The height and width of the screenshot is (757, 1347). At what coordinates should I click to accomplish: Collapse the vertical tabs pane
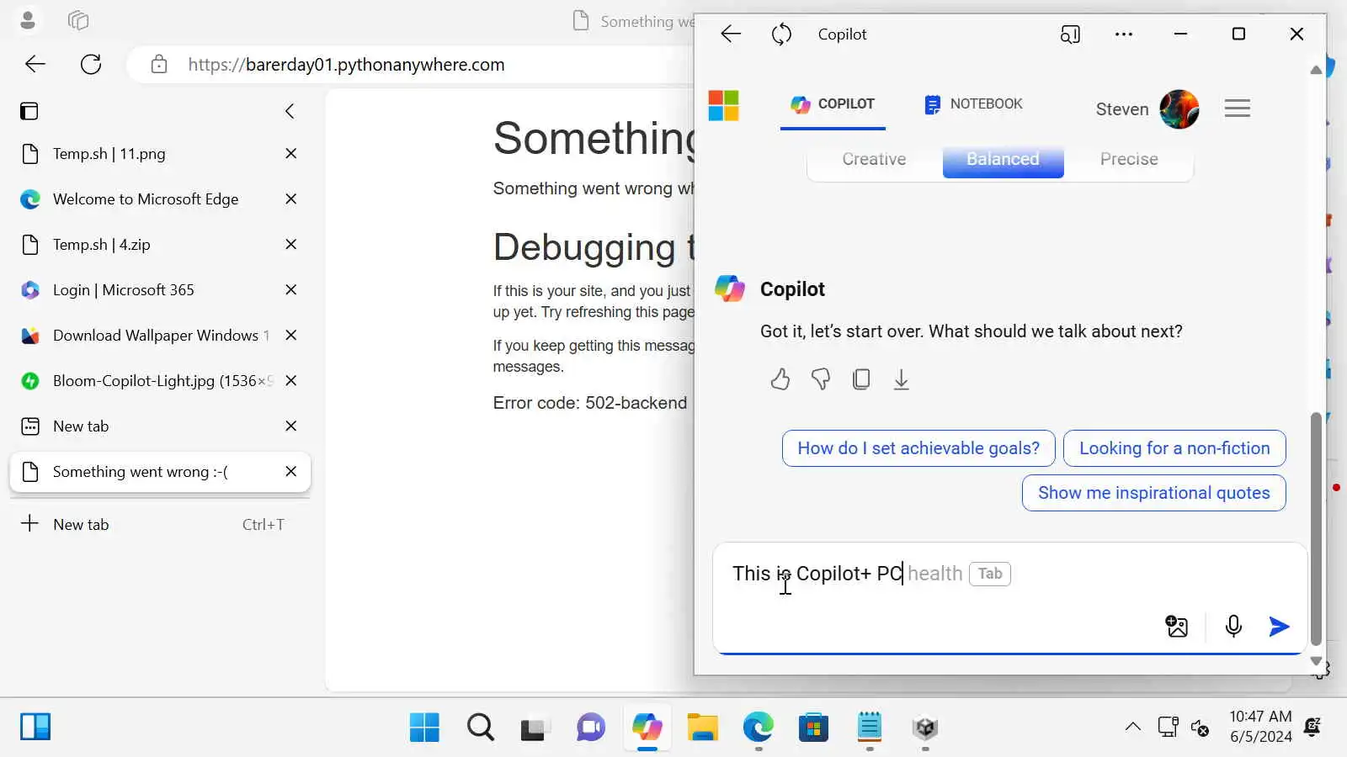tap(290, 111)
